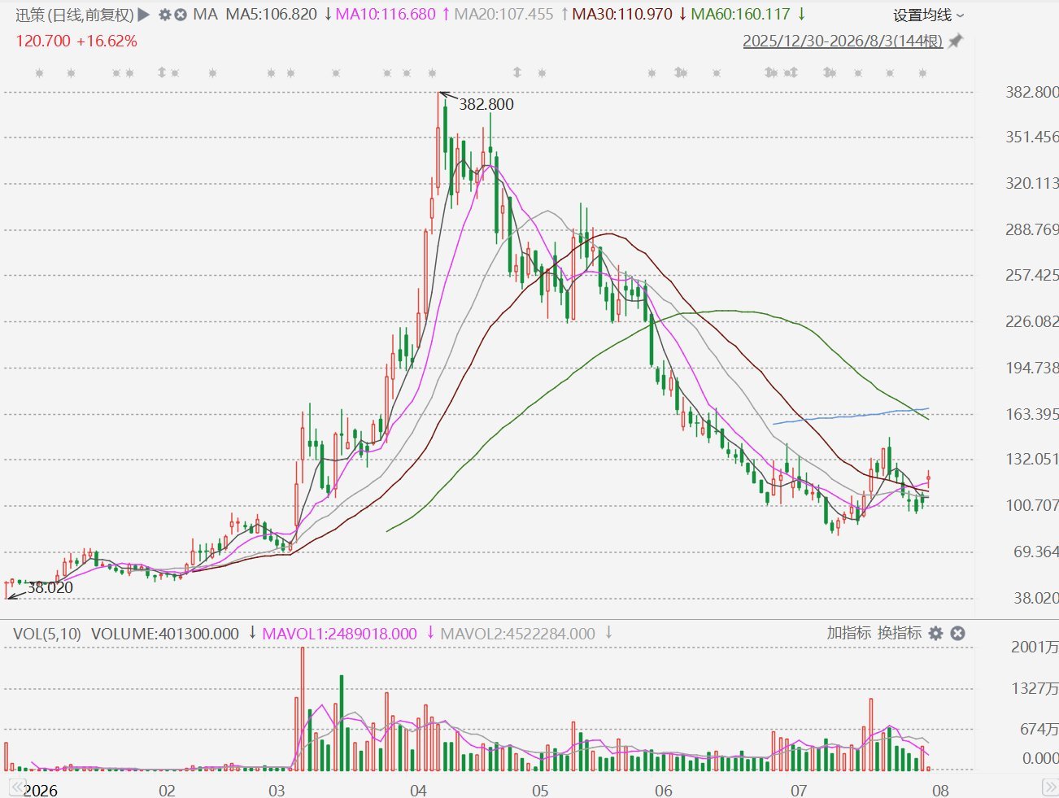This screenshot has width=1059, height=798.
Task: Click the latest price 120.700
Action: pyautogui.click(x=43, y=41)
